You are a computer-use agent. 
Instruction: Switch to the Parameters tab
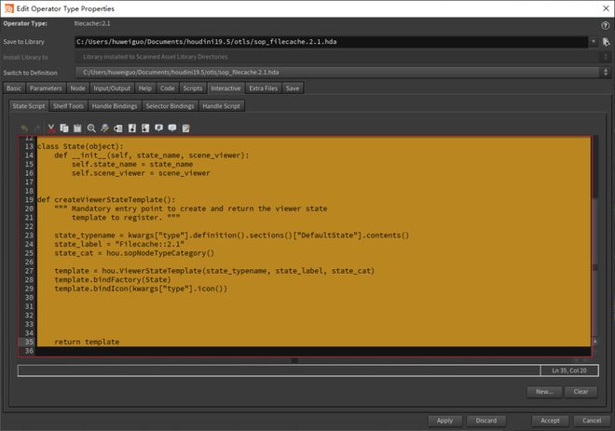45,88
